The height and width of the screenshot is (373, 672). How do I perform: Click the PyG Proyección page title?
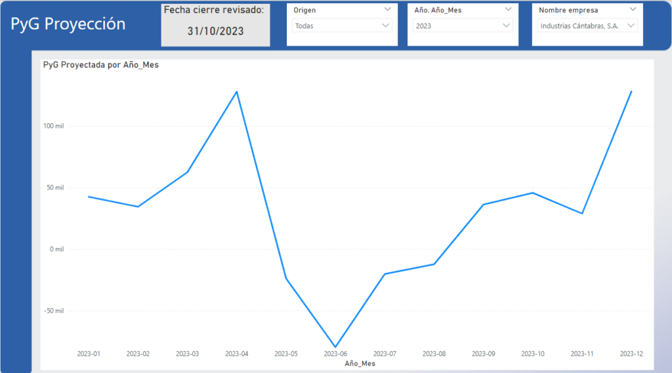click(68, 24)
